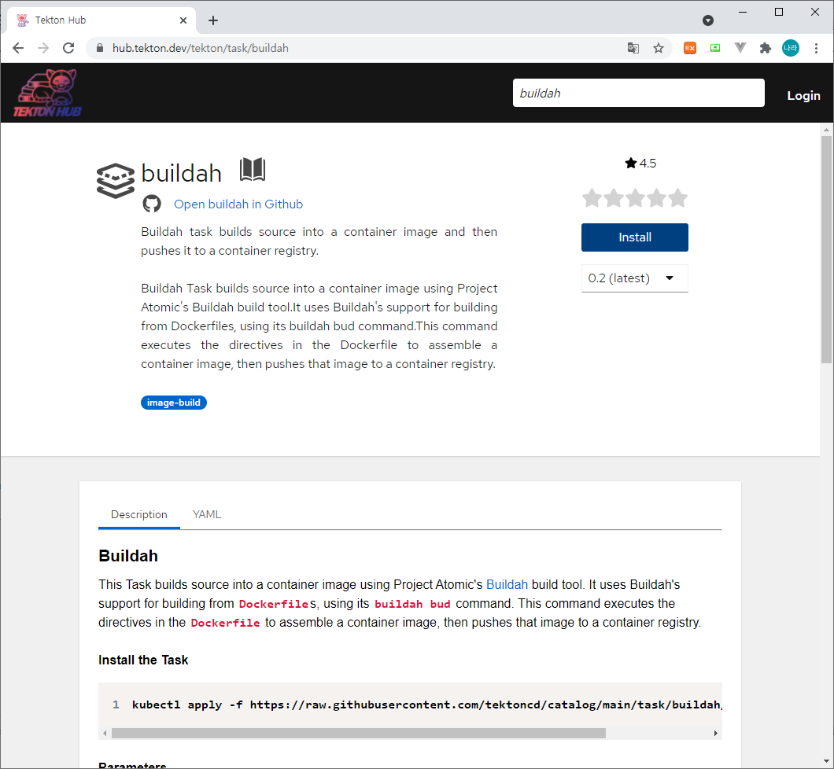Rate the task three stars
This screenshot has width=834, height=769.
coord(635,198)
